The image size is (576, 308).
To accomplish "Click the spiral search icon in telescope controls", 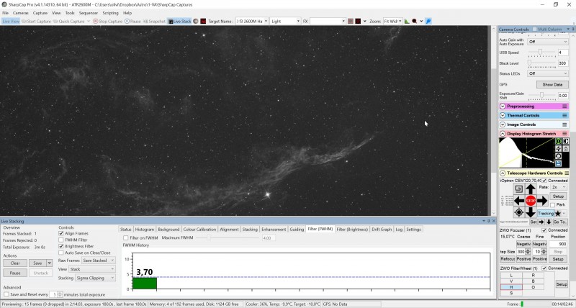I will 518,189.
